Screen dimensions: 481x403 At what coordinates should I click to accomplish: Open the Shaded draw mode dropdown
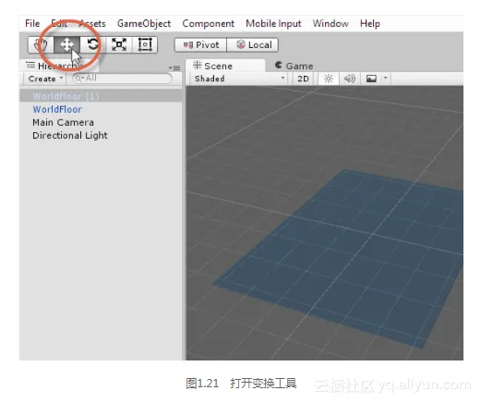tap(239, 79)
